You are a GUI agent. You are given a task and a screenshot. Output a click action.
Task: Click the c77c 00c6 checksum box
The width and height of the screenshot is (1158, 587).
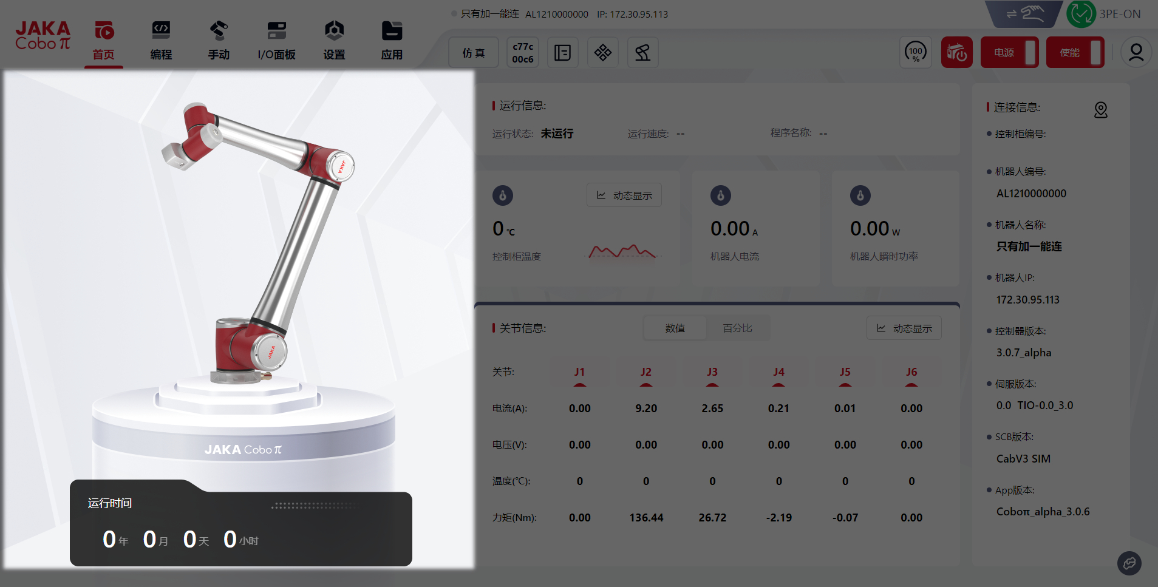(x=522, y=53)
